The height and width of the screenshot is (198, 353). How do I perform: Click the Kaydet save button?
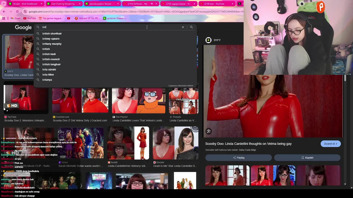point(307,158)
